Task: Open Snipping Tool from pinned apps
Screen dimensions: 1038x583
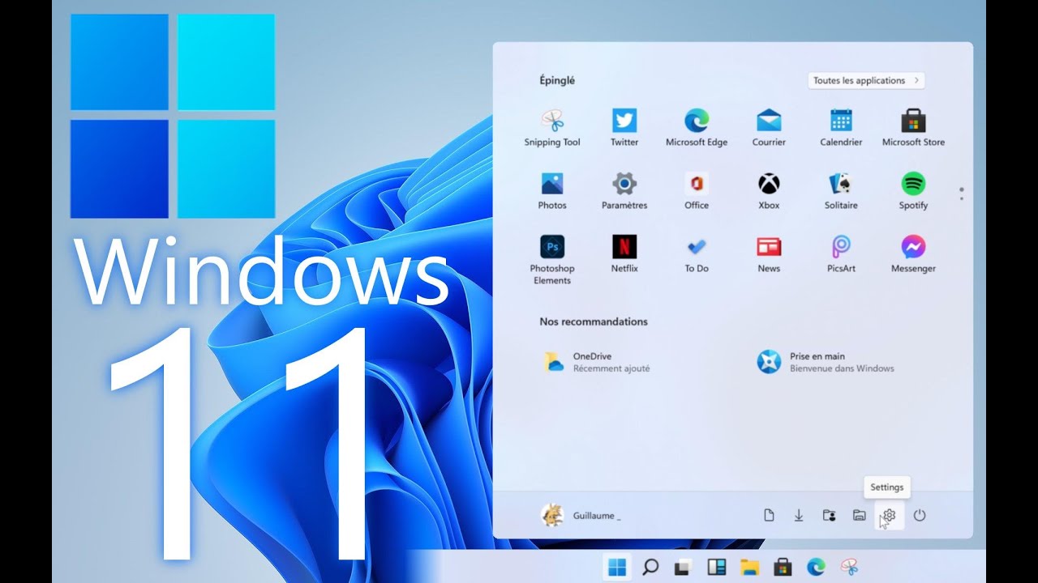Action: 552,128
